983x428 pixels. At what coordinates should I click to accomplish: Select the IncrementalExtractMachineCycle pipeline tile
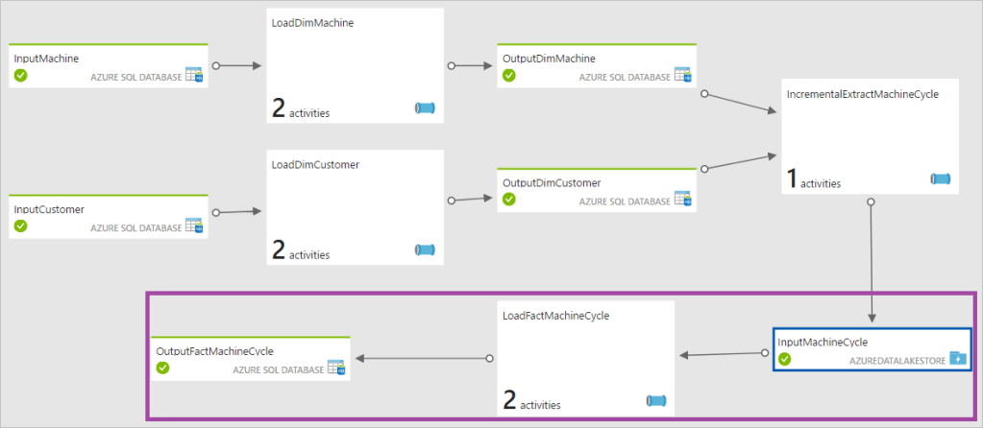tap(873, 136)
